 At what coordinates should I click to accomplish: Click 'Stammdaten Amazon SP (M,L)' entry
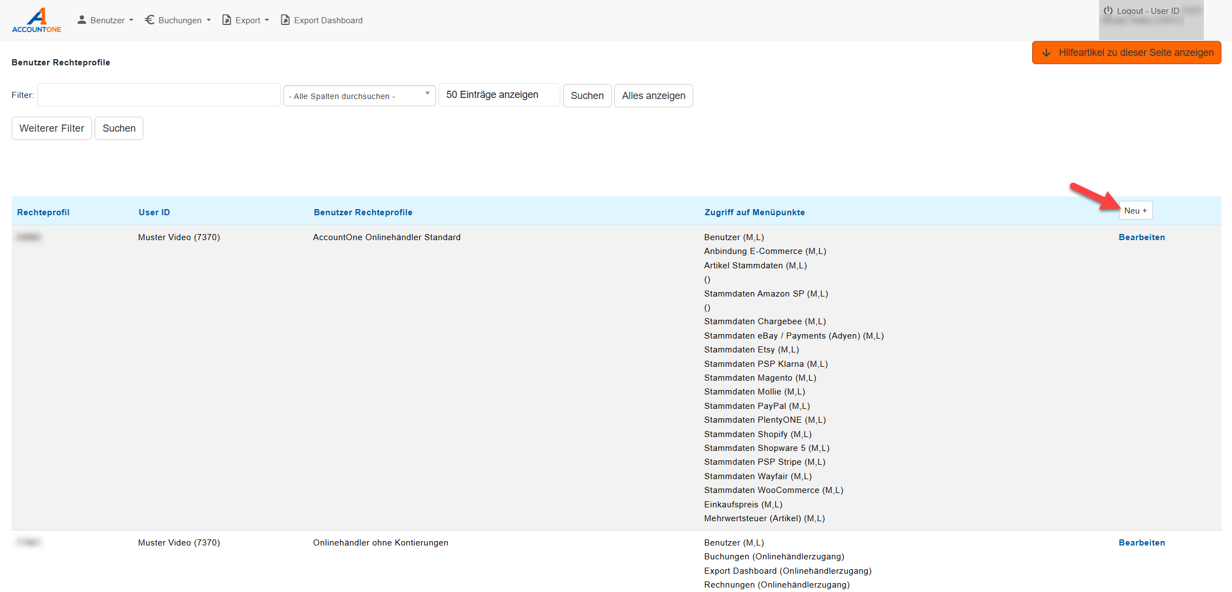pyautogui.click(x=766, y=294)
